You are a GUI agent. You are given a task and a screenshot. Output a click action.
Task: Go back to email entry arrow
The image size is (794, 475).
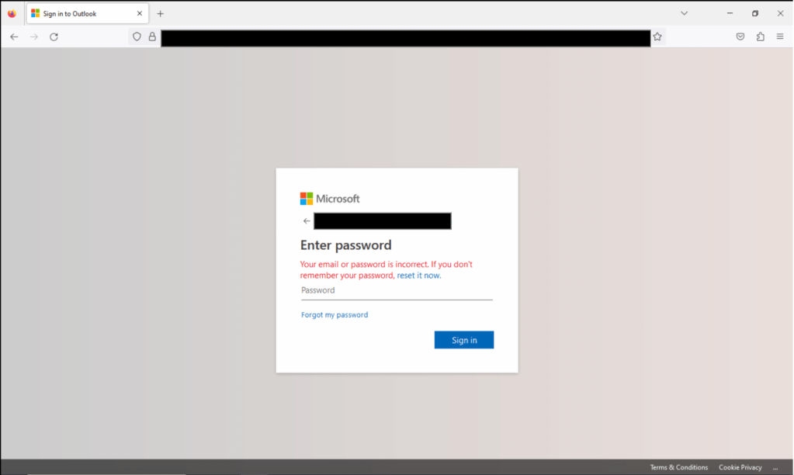coord(307,220)
